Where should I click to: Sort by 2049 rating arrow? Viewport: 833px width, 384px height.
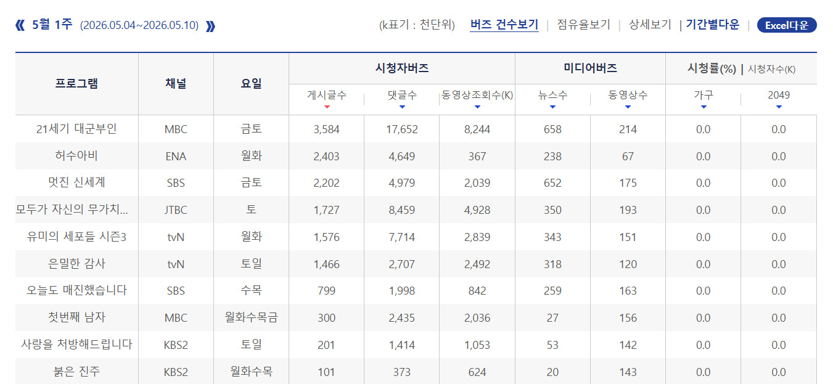pos(779,107)
